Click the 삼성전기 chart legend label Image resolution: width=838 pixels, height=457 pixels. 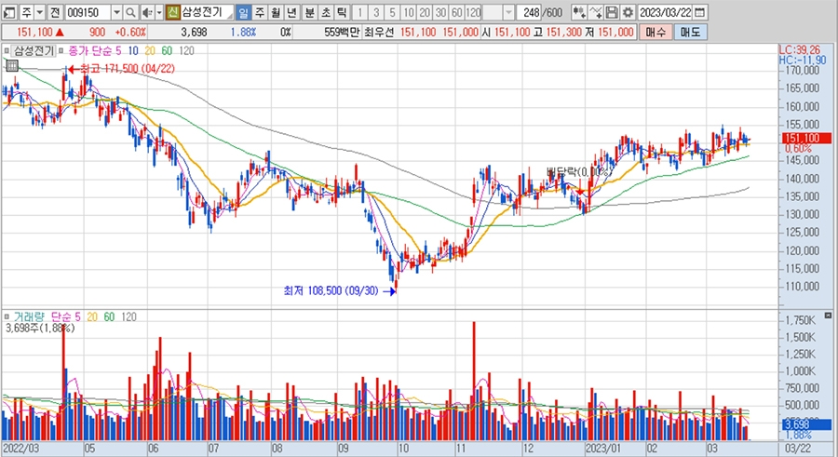(x=34, y=51)
